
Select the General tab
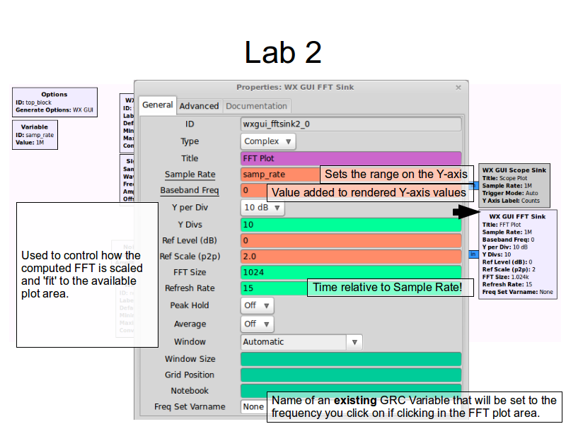(157, 105)
